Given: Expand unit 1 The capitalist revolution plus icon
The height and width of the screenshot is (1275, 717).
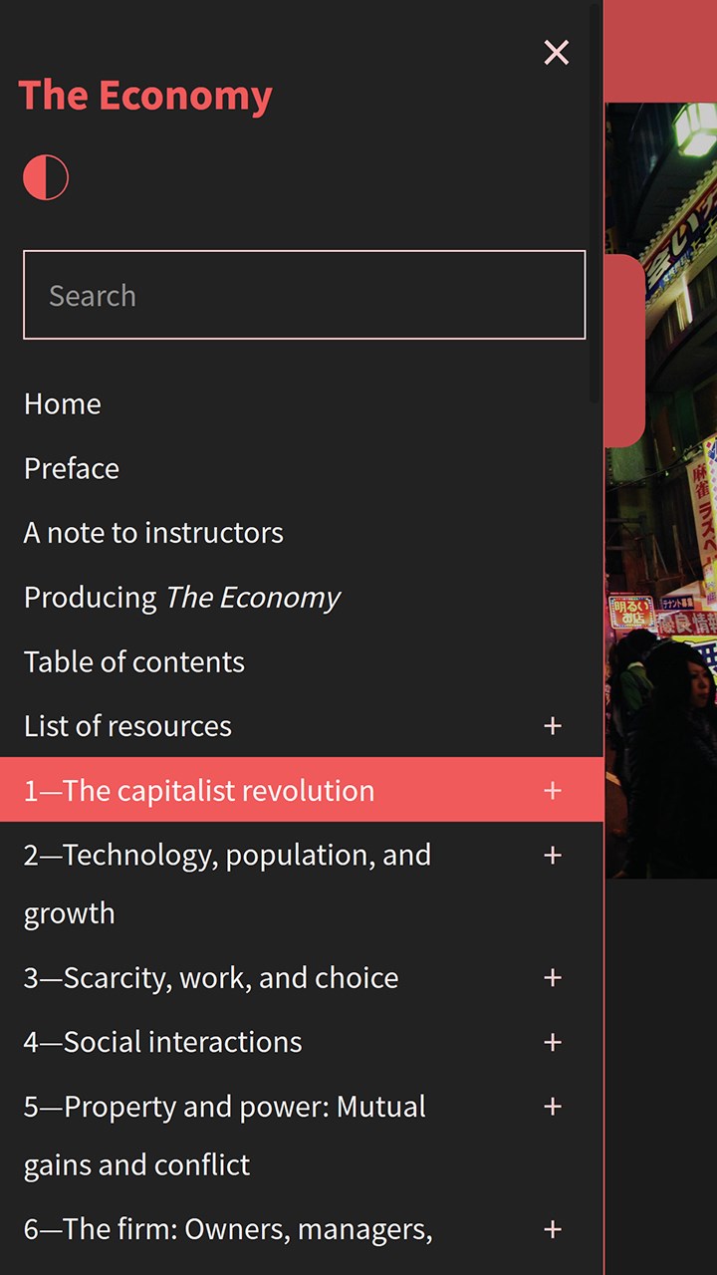Looking at the screenshot, I should [x=553, y=791].
